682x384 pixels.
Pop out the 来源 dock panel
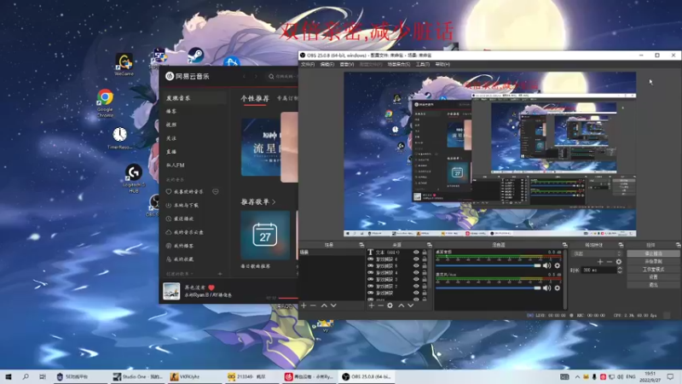pos(430,245)
